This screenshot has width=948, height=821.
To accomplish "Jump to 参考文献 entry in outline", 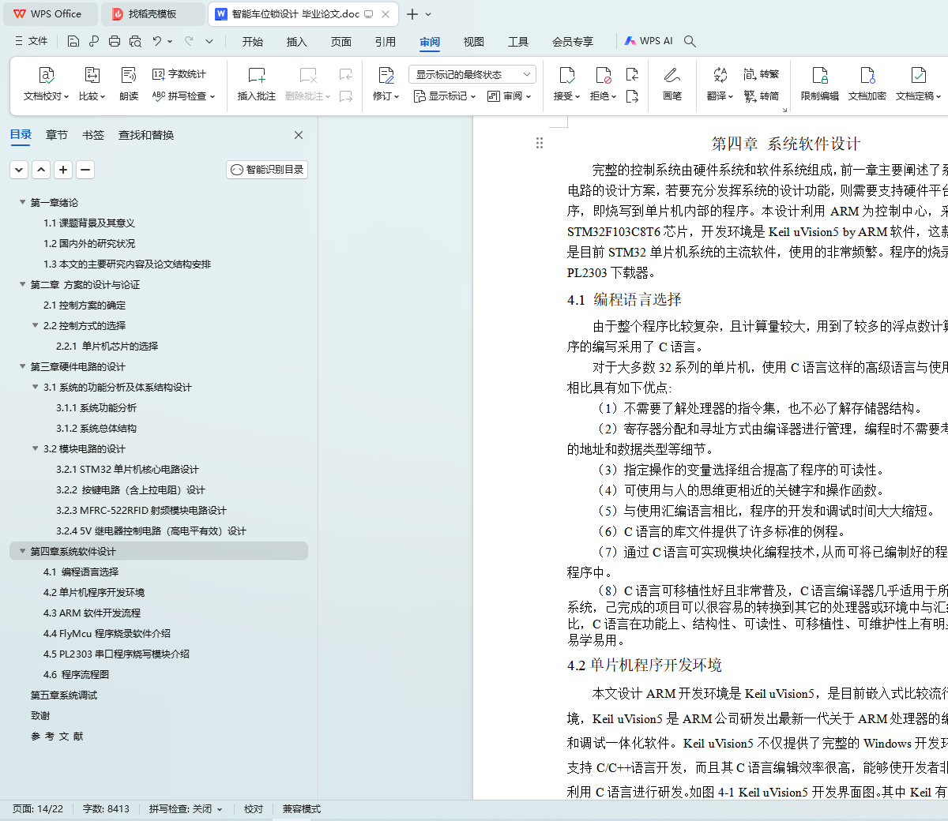I will [x=57, y=736].
